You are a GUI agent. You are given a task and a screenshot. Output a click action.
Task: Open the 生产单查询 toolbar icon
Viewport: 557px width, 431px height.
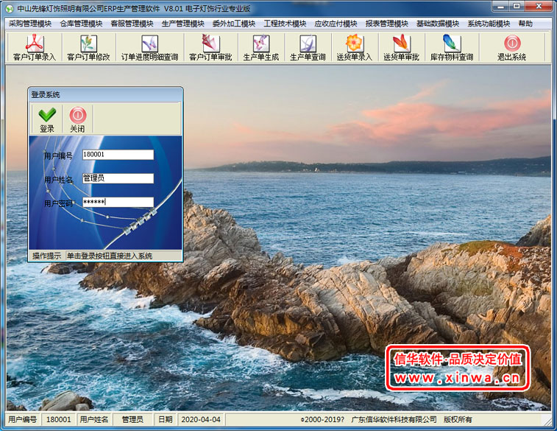click(308, 48)
